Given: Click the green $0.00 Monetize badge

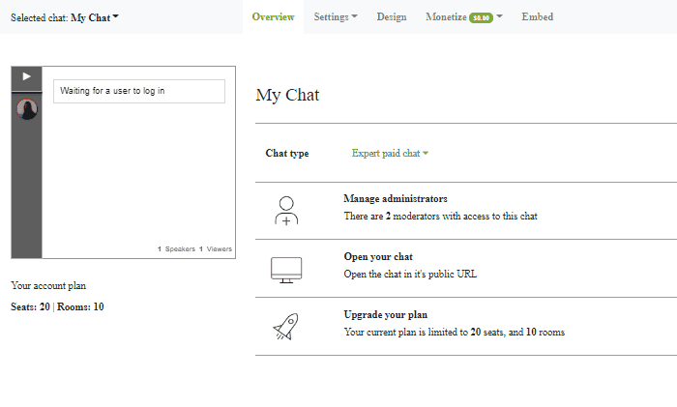Looking at the screenshot, I should pos(481,17).
